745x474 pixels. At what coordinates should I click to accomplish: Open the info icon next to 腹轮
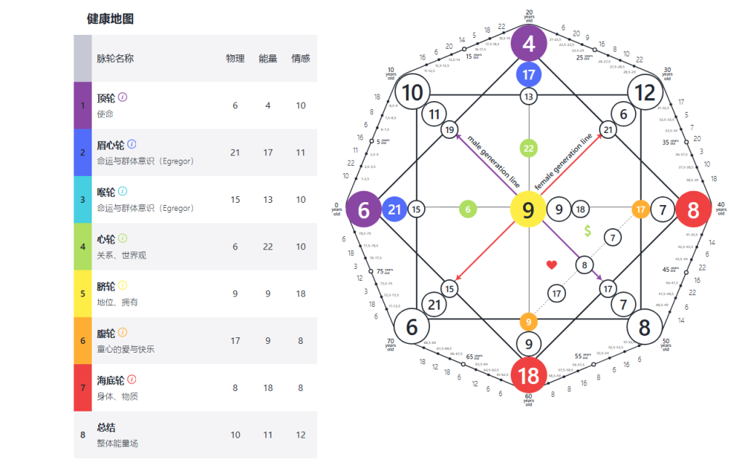click(123, 333)
